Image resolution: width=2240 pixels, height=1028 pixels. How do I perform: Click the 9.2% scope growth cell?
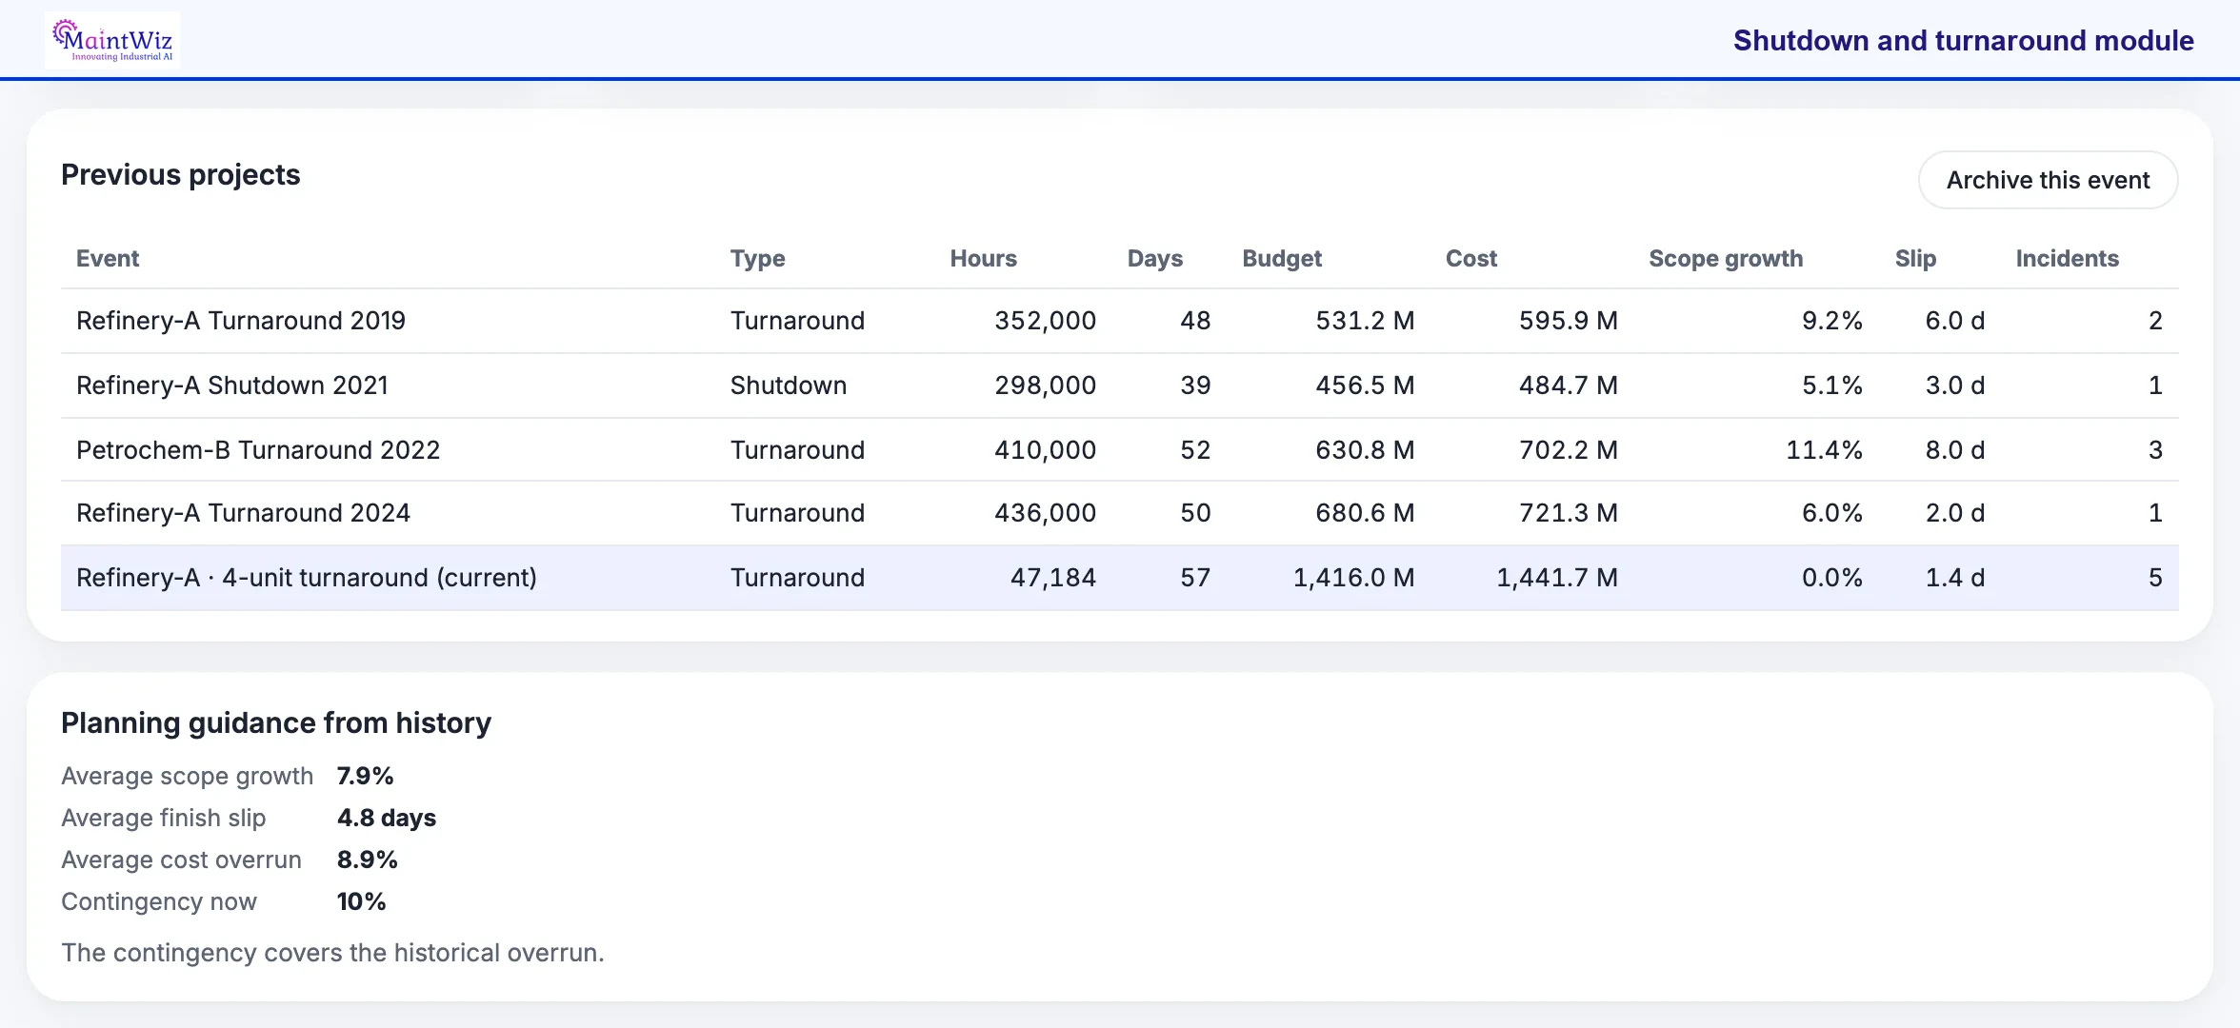[1832, 321]
